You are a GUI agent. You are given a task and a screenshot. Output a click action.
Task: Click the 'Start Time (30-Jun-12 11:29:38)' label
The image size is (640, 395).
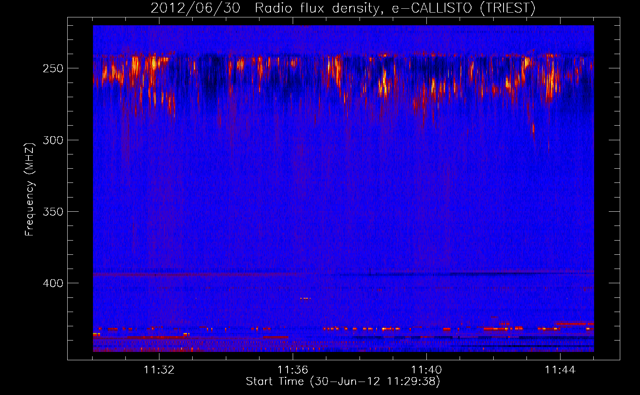coord(343,382)
